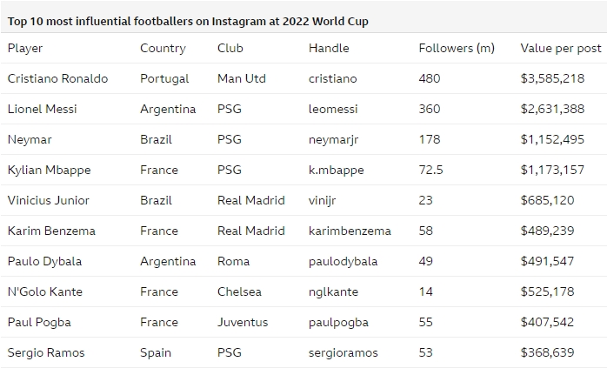The height and width of the screenshot is (375, 607).
Task: Click the neymarjr handle text
Action: pyautogui.click(x=334, y=140)
